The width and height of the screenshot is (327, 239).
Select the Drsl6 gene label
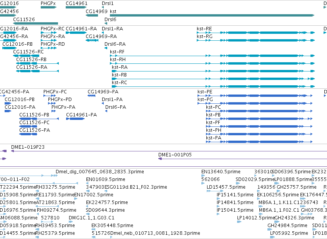click(110, 19)
